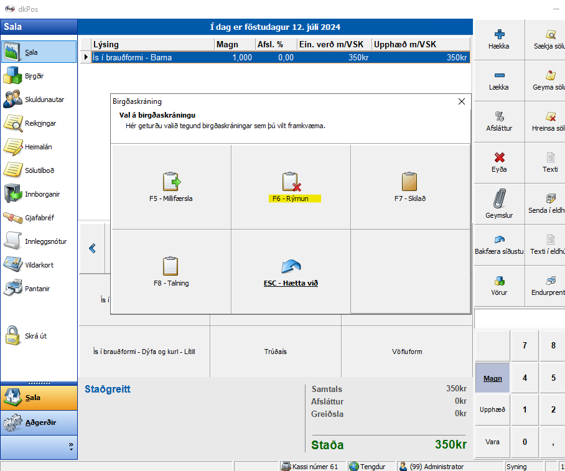Toggle the Magn keypad mode button
565x471 pixels.
(x=492, y=378)
